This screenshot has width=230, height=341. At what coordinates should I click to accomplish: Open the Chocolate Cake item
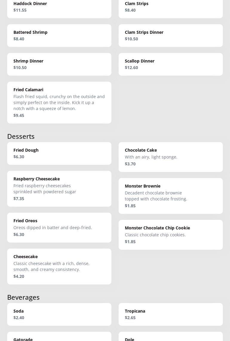tap(171, 157)
